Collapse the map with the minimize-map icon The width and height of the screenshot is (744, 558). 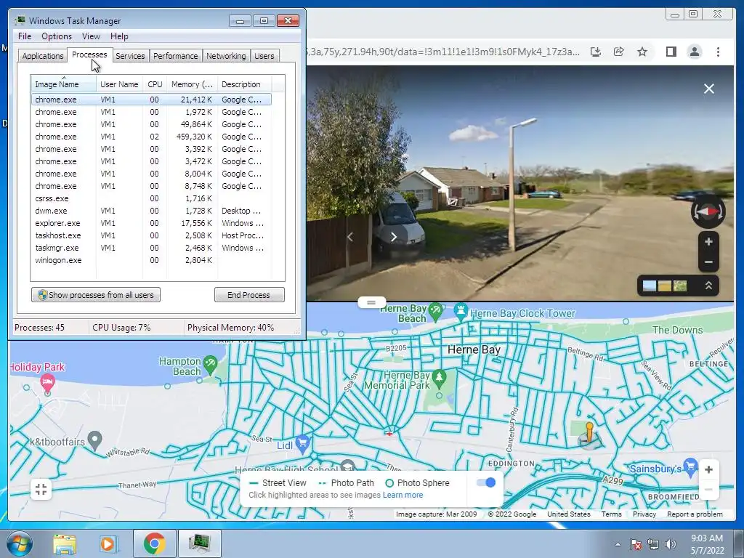click(41, 489)
